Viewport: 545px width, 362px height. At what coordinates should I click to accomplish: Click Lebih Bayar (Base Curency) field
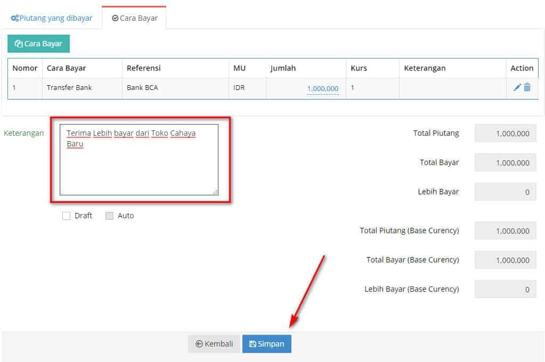coord(506,289)
